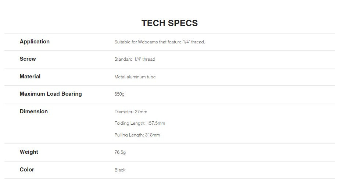The width and height of the screenshot is (358, 188).
Task: Click the 'Diameter: 27mm' line
Action: [130, 112]
